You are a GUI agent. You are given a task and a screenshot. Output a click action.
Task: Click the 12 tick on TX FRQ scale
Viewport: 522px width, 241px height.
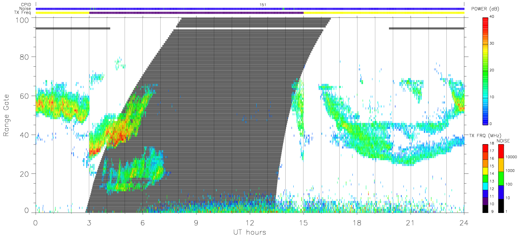(x=492, y=189)
